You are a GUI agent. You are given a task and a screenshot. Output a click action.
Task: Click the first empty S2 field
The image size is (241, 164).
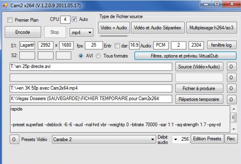click(x=27, y=56)
